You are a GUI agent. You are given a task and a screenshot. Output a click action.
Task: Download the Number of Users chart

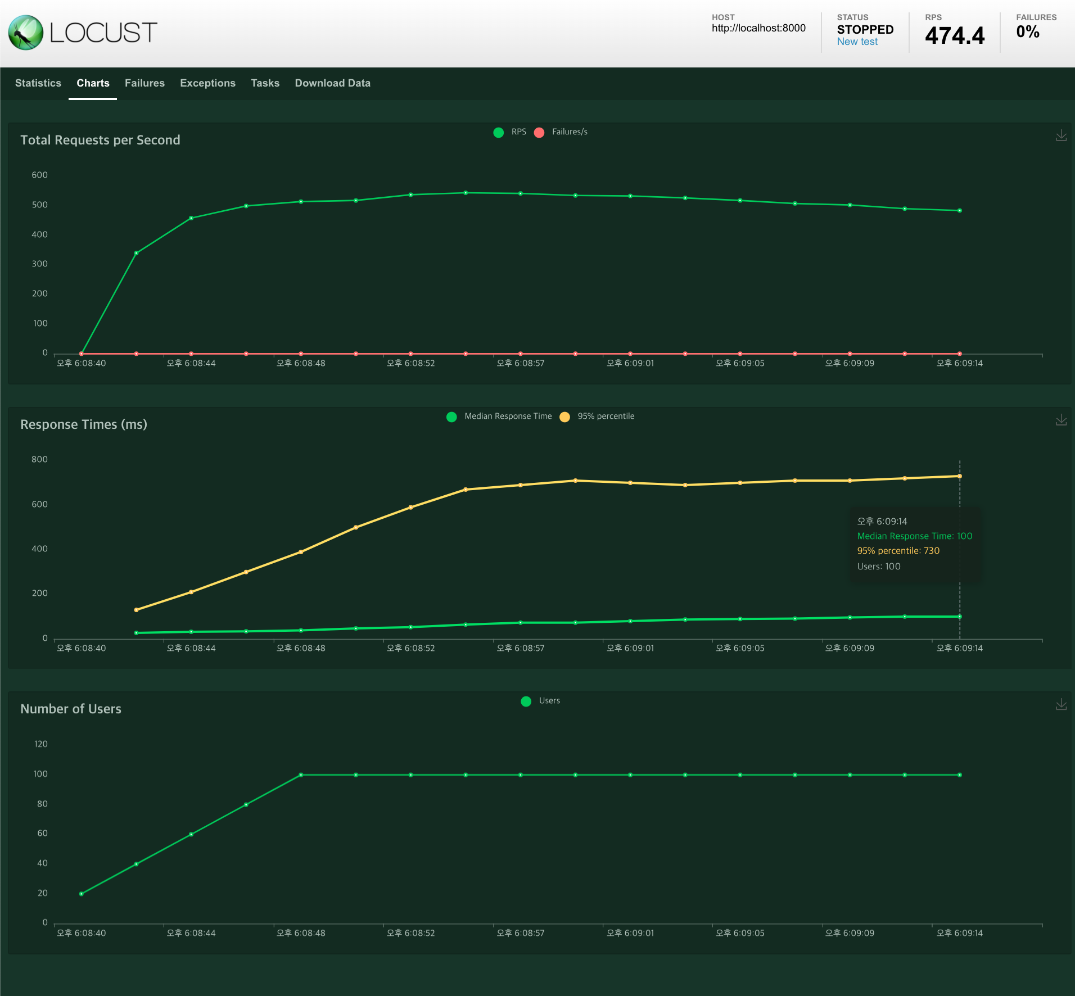coord(1061,704)
